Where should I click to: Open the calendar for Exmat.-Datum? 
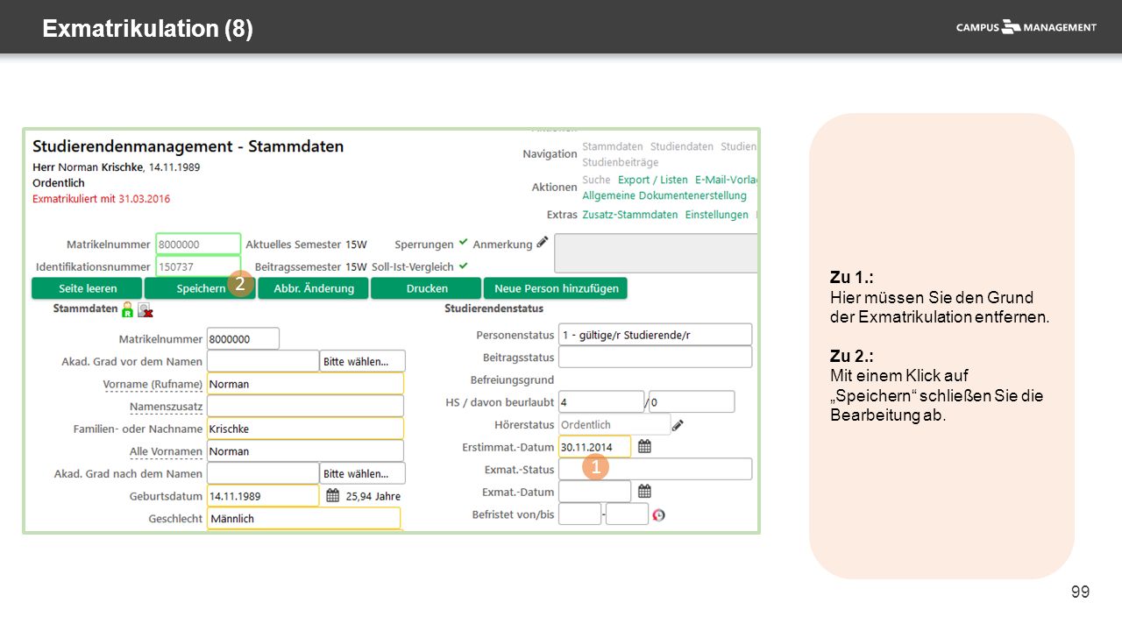(x=644, y=491)
